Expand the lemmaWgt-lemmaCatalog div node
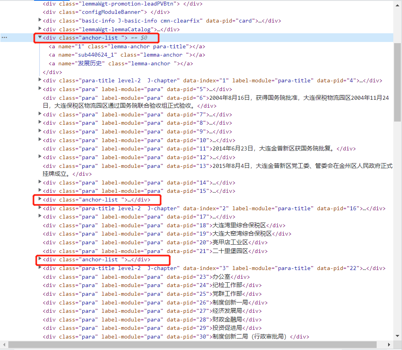Screen dimensions: 402x350 40,29
